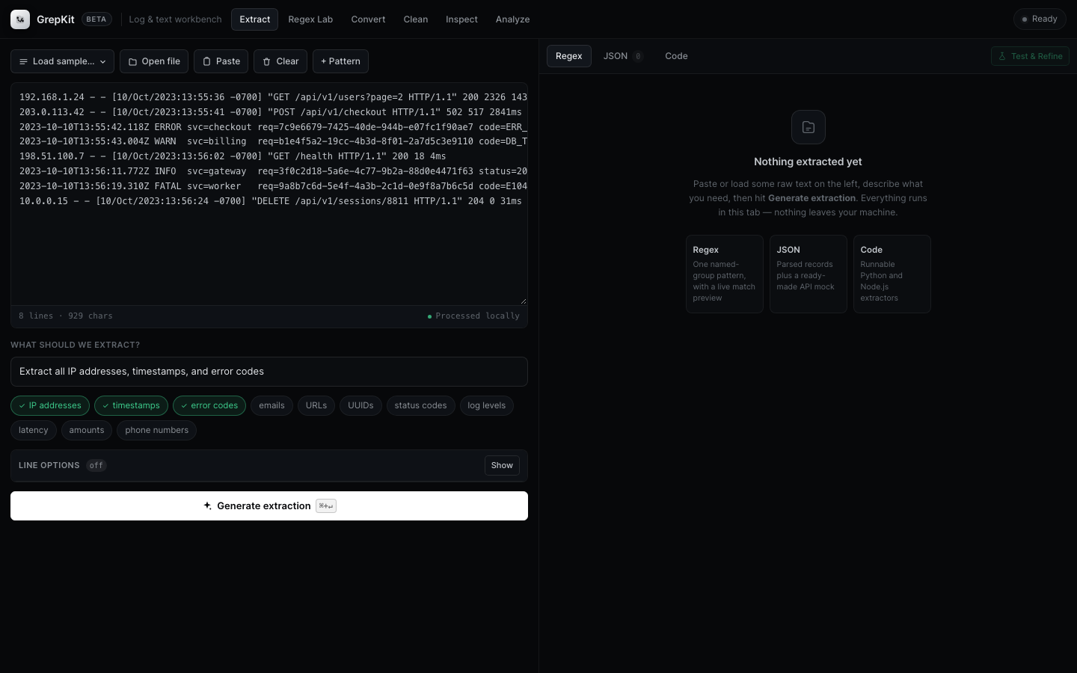Click the Paste button
This screenshot has width=1077, height=673.
click(221, 61)
